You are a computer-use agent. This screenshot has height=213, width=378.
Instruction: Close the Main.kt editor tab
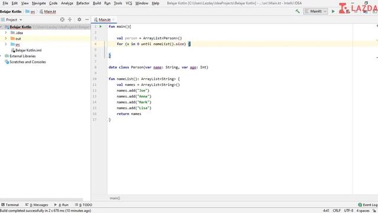pyautogui.click(x=113, y=20)
